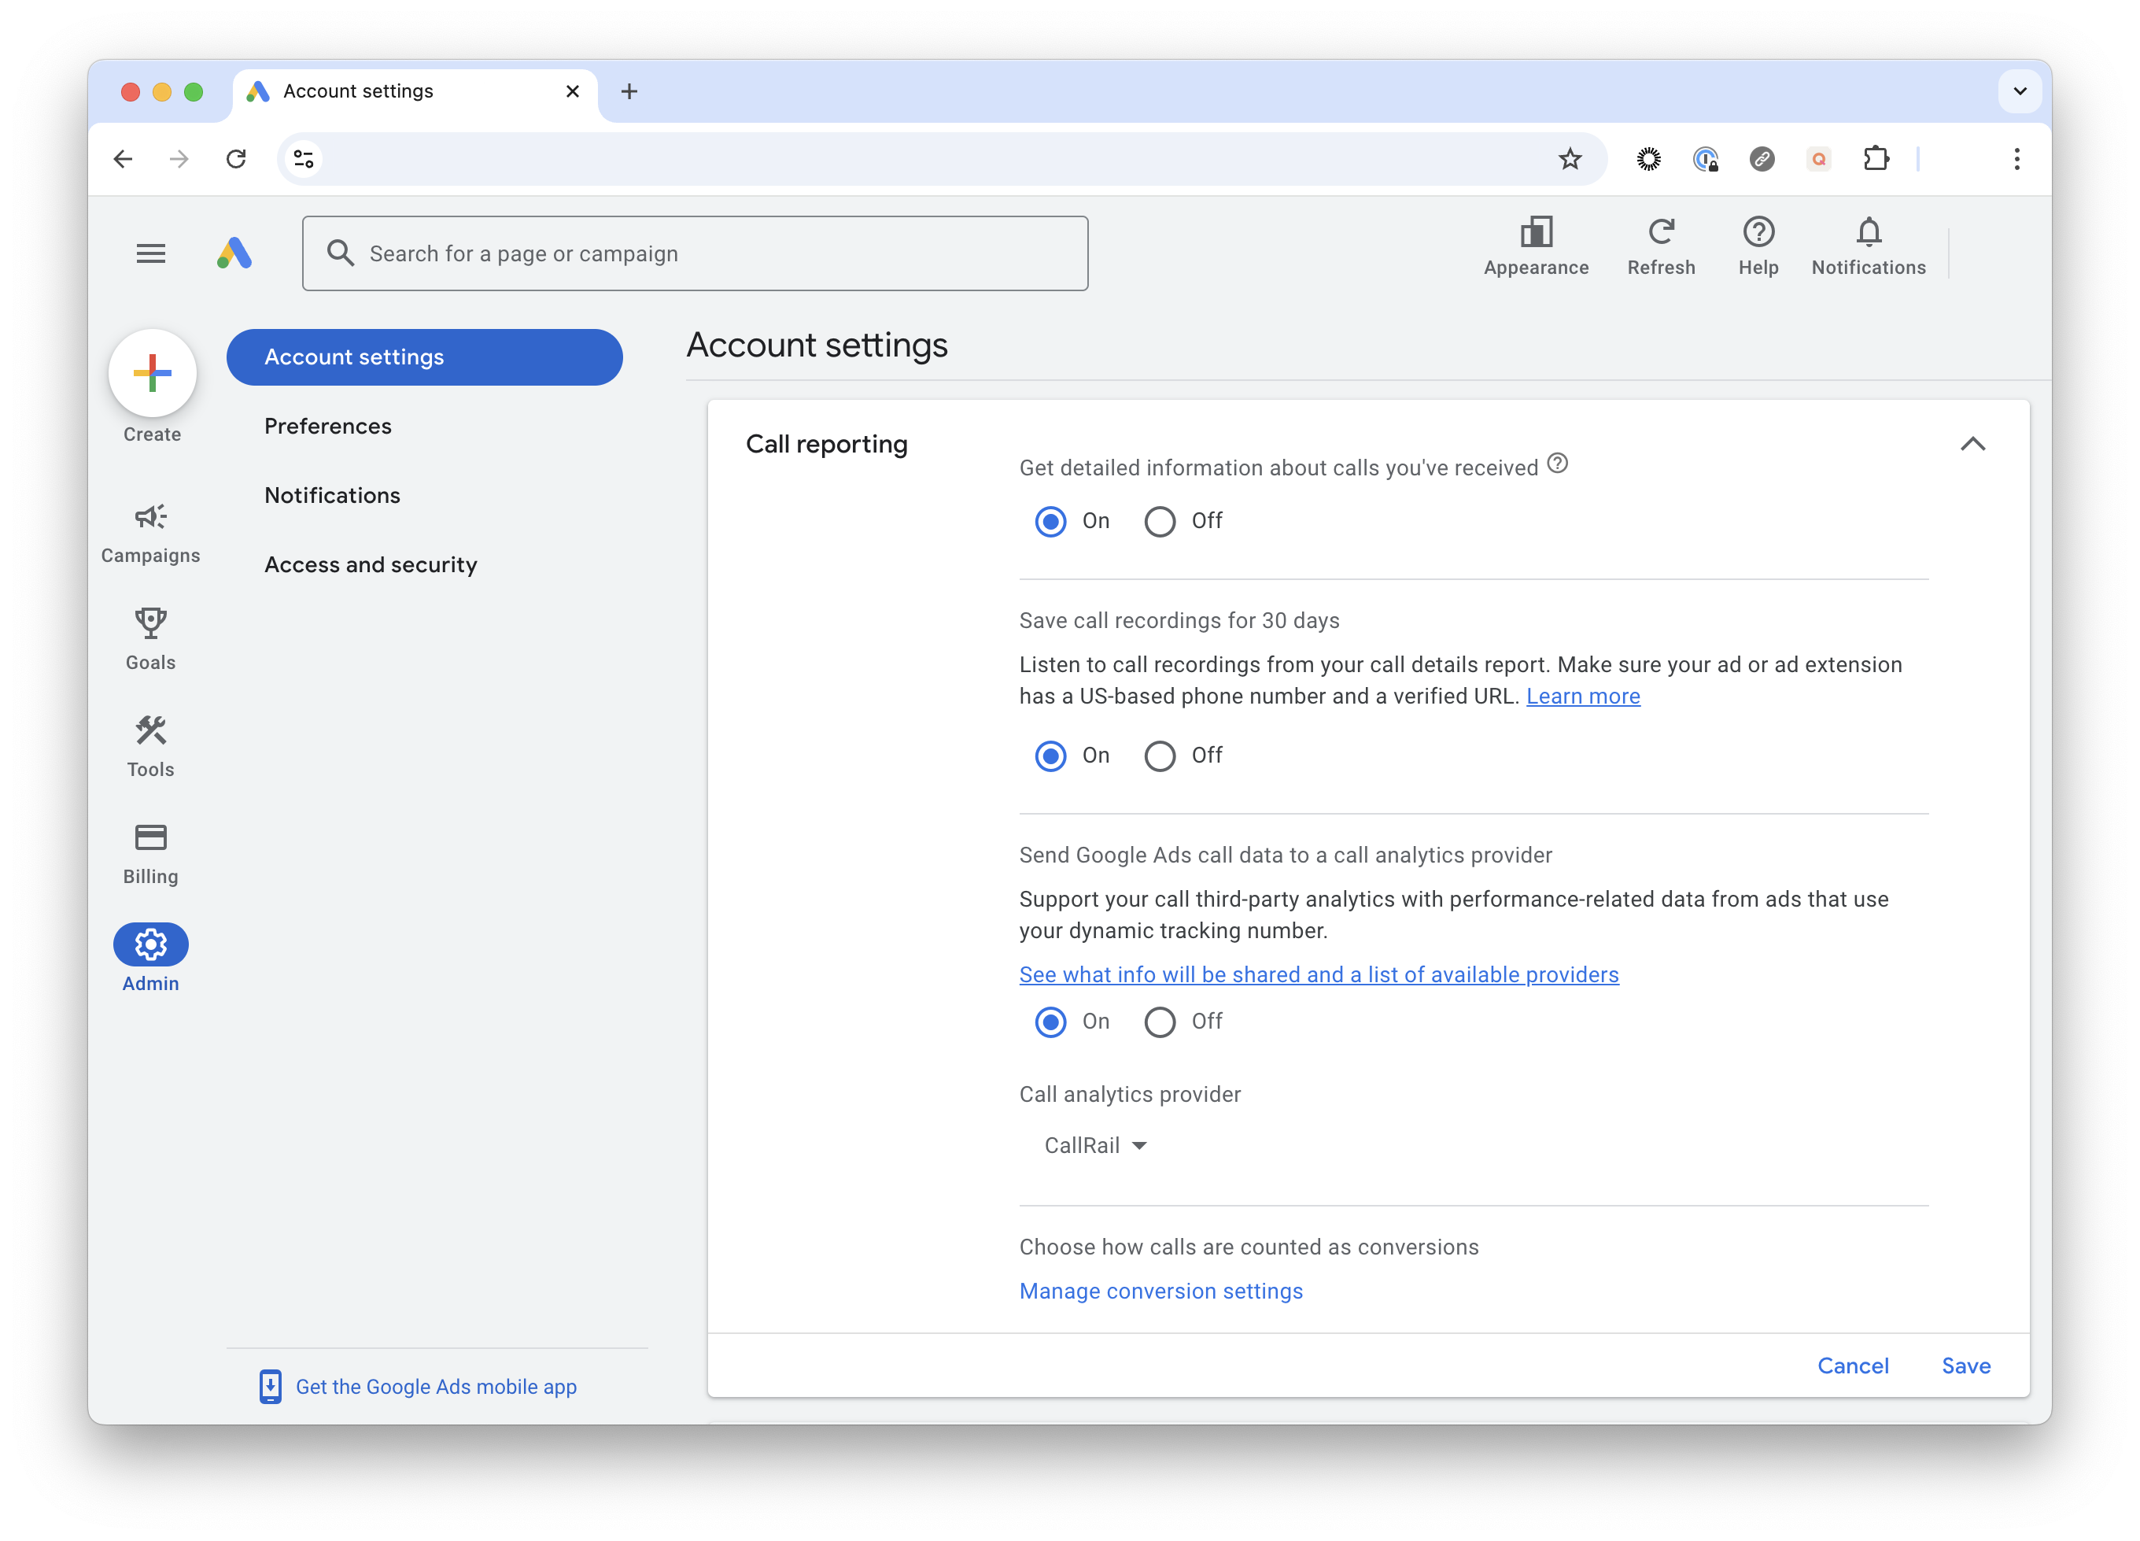Click the mobile app download icon
Image resolution: width=2140 pixels, height=1541 pixels.
[270, 1386]
